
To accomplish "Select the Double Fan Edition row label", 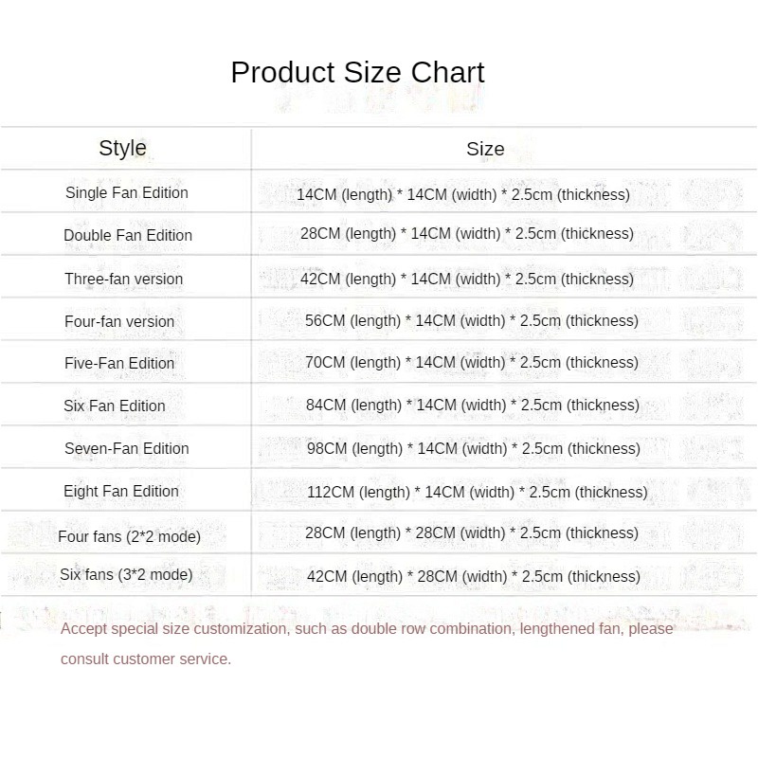I will [128, 235].
